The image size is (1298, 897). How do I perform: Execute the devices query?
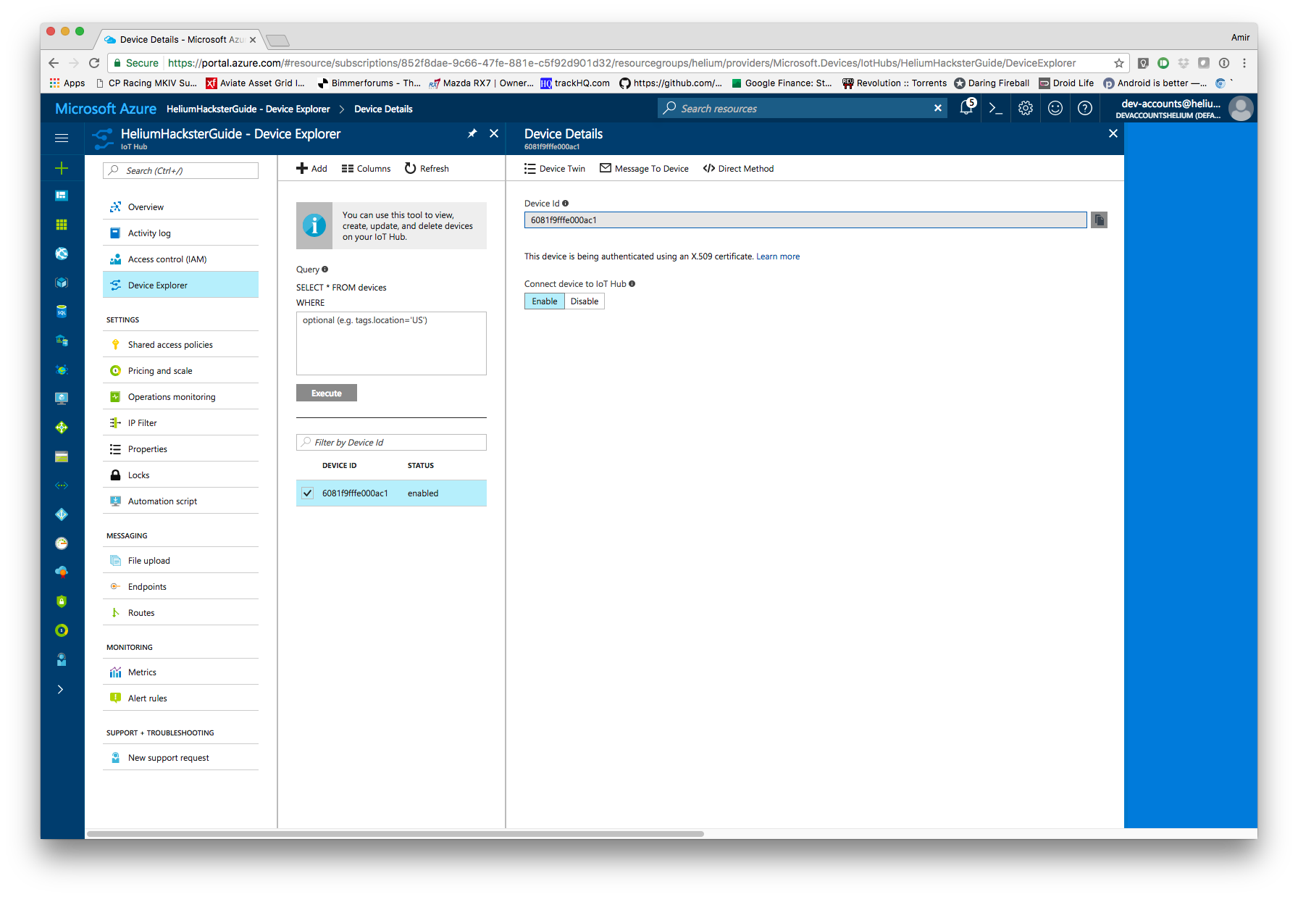tap(326, 392)
